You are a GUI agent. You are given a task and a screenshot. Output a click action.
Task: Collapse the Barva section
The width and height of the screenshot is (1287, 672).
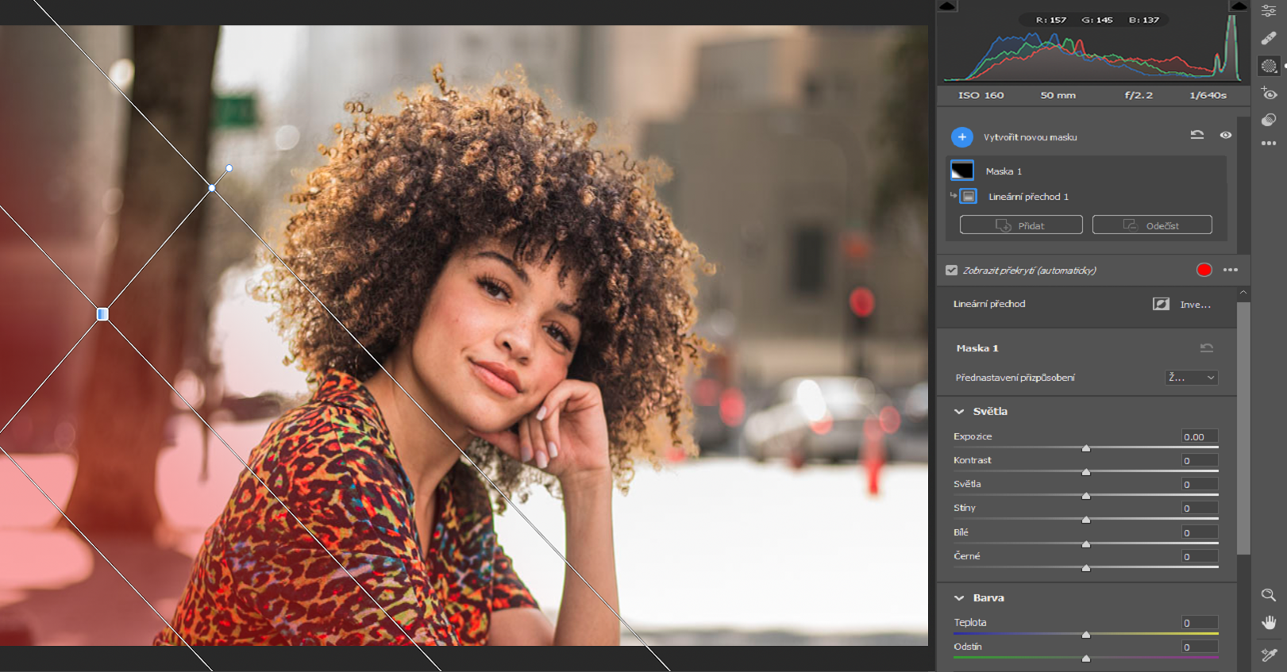(x=959, y=598)
